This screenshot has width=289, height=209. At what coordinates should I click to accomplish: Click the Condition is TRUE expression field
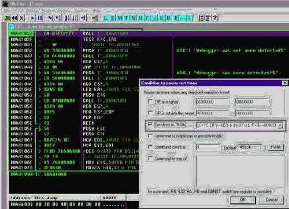point(237,126)
